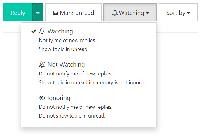Click the bell icon in Watching option
This screenshot has height=138, width=201.
click(42, 31)
